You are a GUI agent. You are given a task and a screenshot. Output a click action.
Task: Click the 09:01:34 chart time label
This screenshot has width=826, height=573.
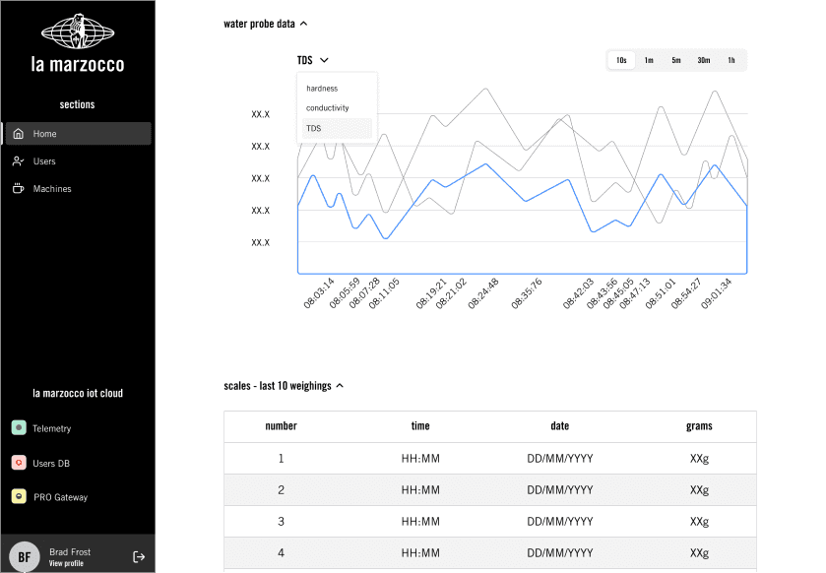717,293
